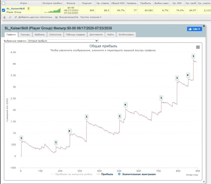Sort by the Подсчет column header
This screenshot has width=211, height=184.
tap(87, 3)
